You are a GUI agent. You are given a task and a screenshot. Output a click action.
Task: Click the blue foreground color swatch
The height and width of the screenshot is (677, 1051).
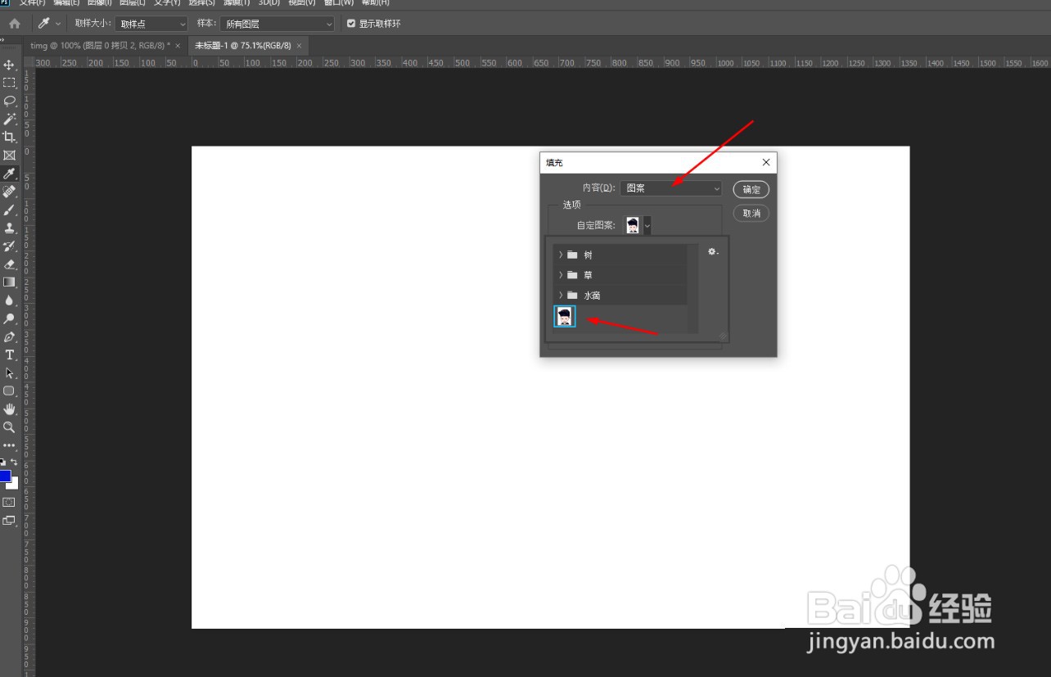click(5, 476)
